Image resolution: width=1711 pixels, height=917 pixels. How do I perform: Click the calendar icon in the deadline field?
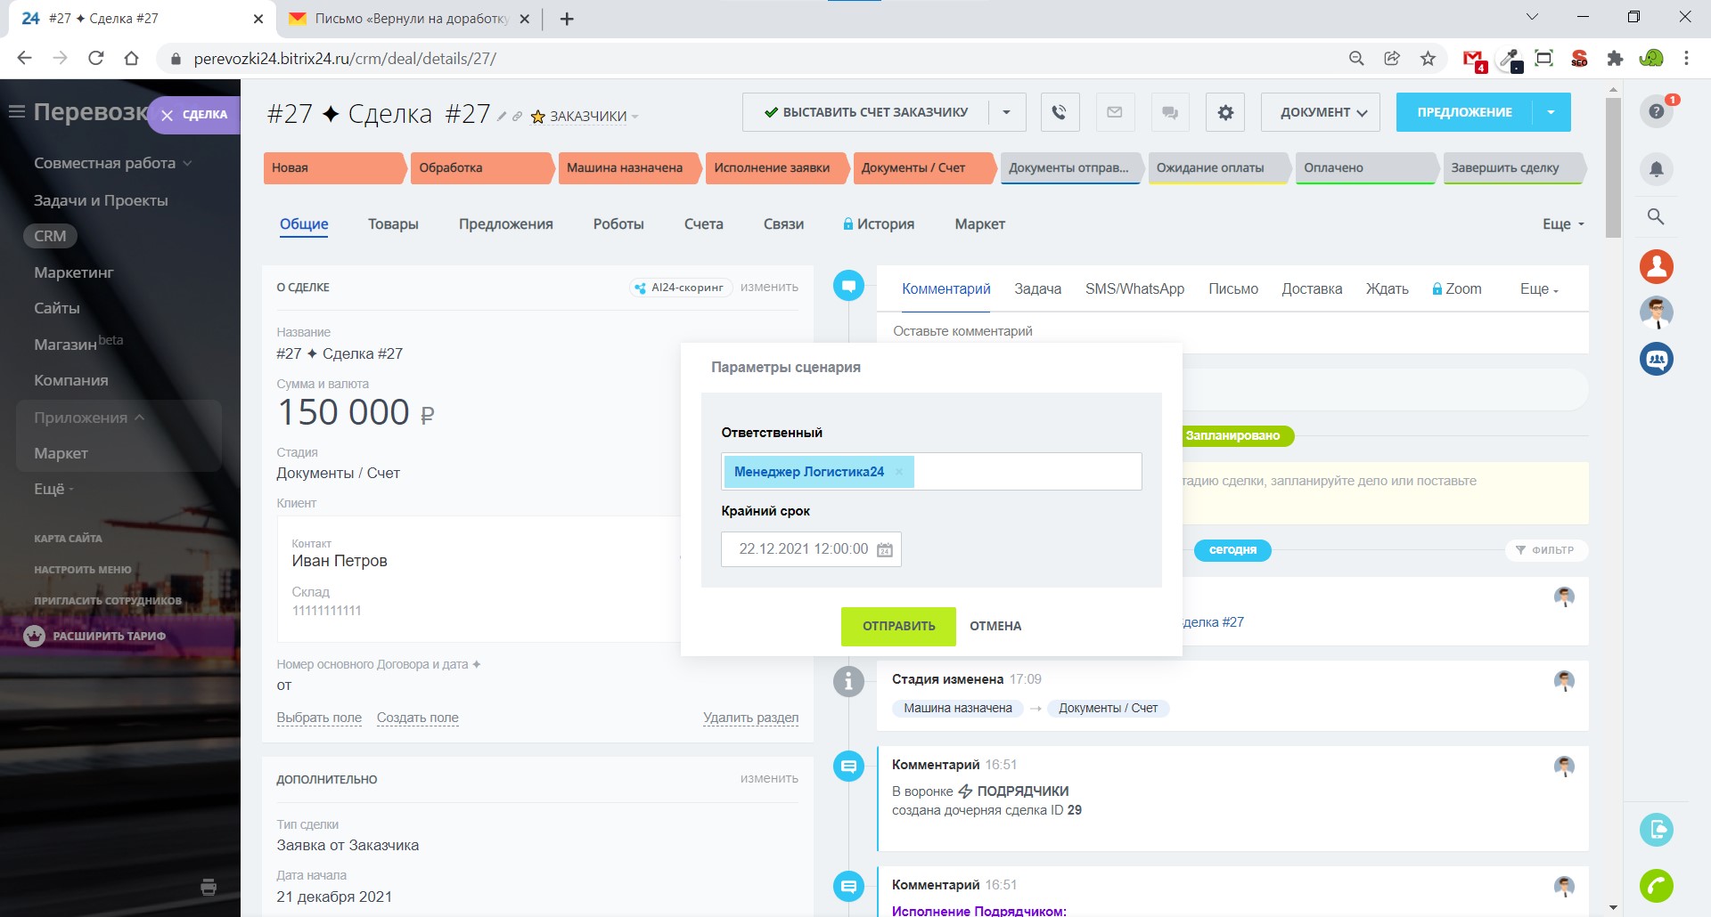coord(885,549)
